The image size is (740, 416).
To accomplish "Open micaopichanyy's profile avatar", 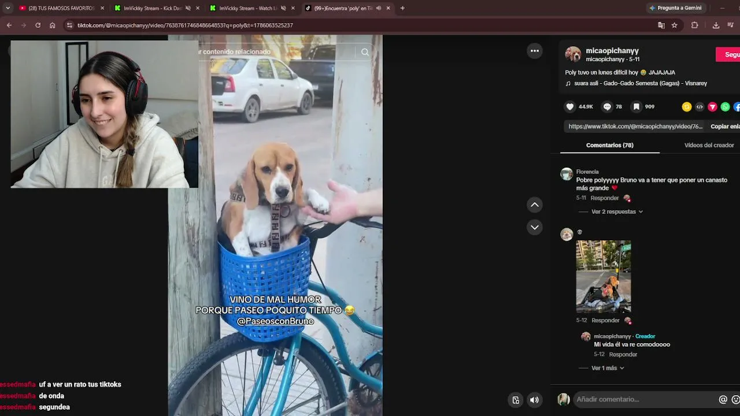I will click(573, 54).
